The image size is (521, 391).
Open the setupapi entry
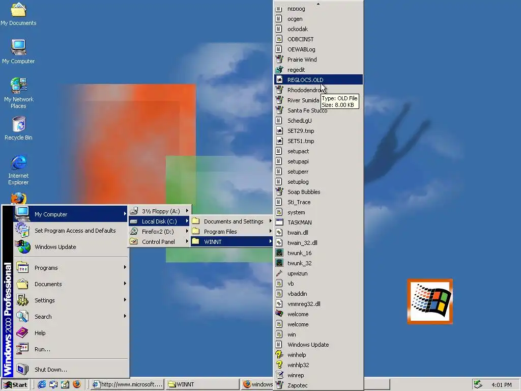coord(319,161)
